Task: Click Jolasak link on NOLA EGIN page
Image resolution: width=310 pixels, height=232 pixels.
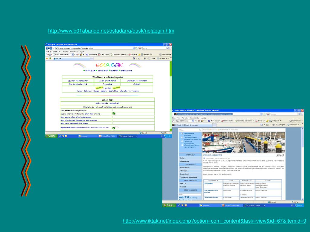Action: [x=137, y=84]
